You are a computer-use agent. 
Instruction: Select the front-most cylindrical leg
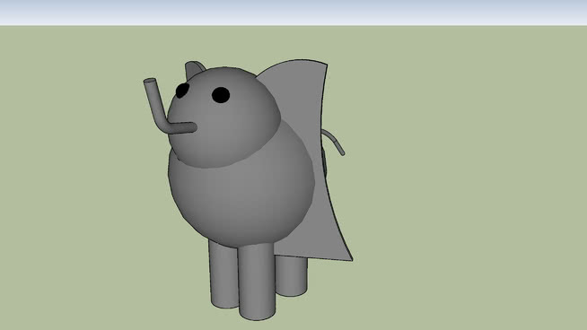point(257,282)
